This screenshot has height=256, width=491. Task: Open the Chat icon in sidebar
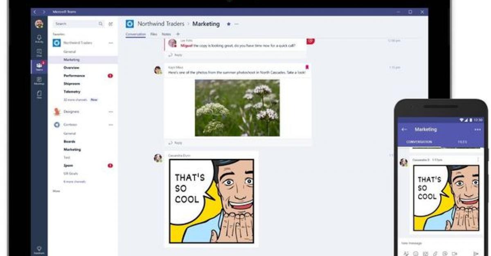click(x=39, y=52)
